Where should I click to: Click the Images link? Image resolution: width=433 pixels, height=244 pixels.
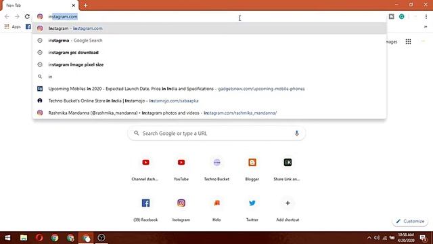[x=392, y=42]
